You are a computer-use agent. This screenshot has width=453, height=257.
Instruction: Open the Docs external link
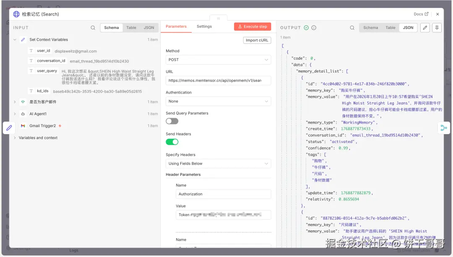pyautogui.click(x=421, y=14)
